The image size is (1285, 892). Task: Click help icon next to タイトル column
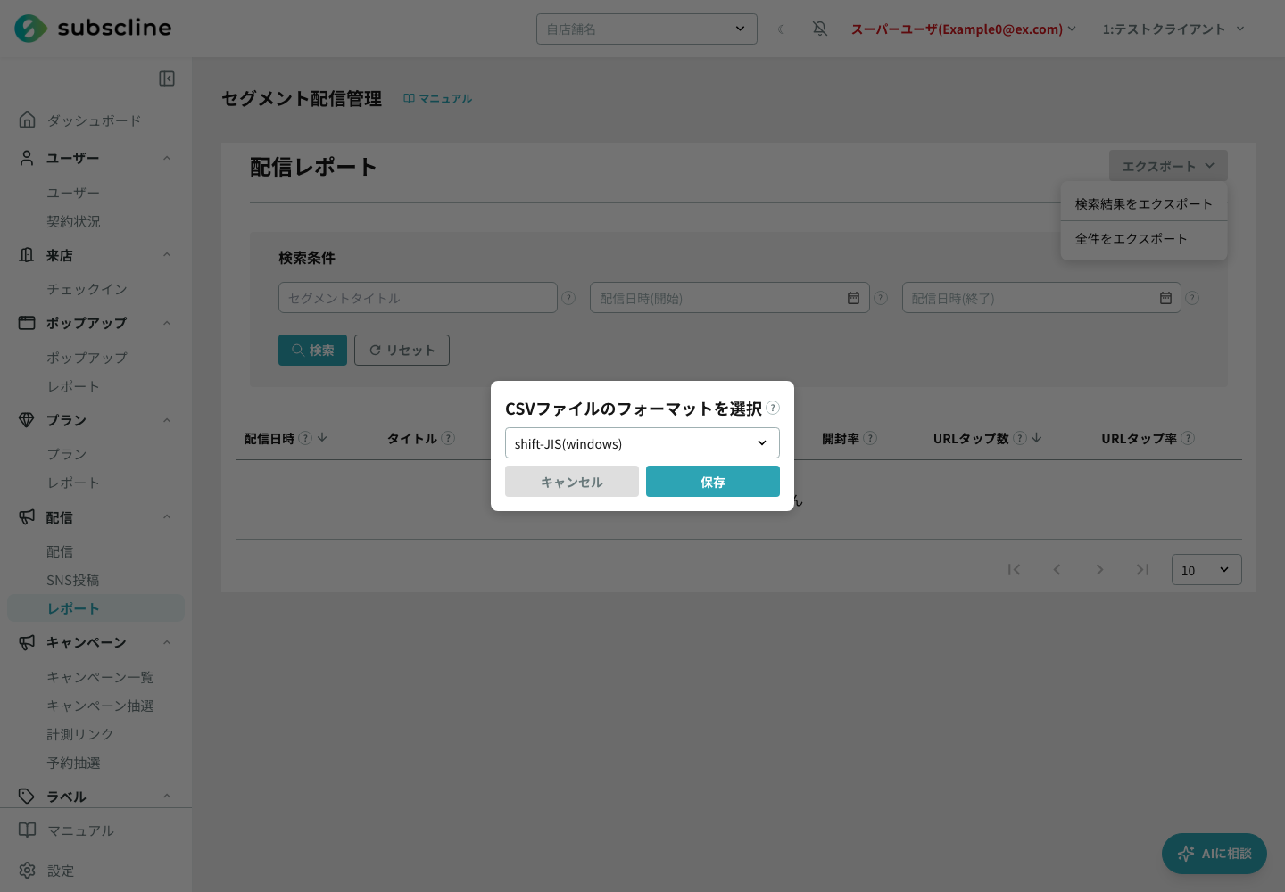pyautogui.click(x=448, y=438)
